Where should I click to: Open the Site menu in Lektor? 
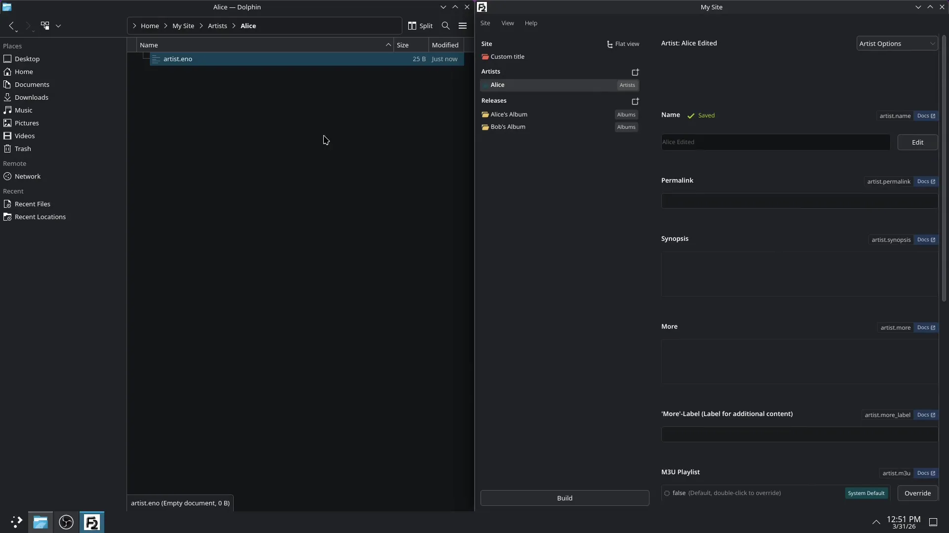486,23
